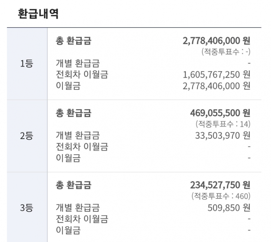Image resolution: width=271 pixels, height=242 pixels.
Task: Click the 1등 총 환급금 label
Action: click(x=73, y=41)
